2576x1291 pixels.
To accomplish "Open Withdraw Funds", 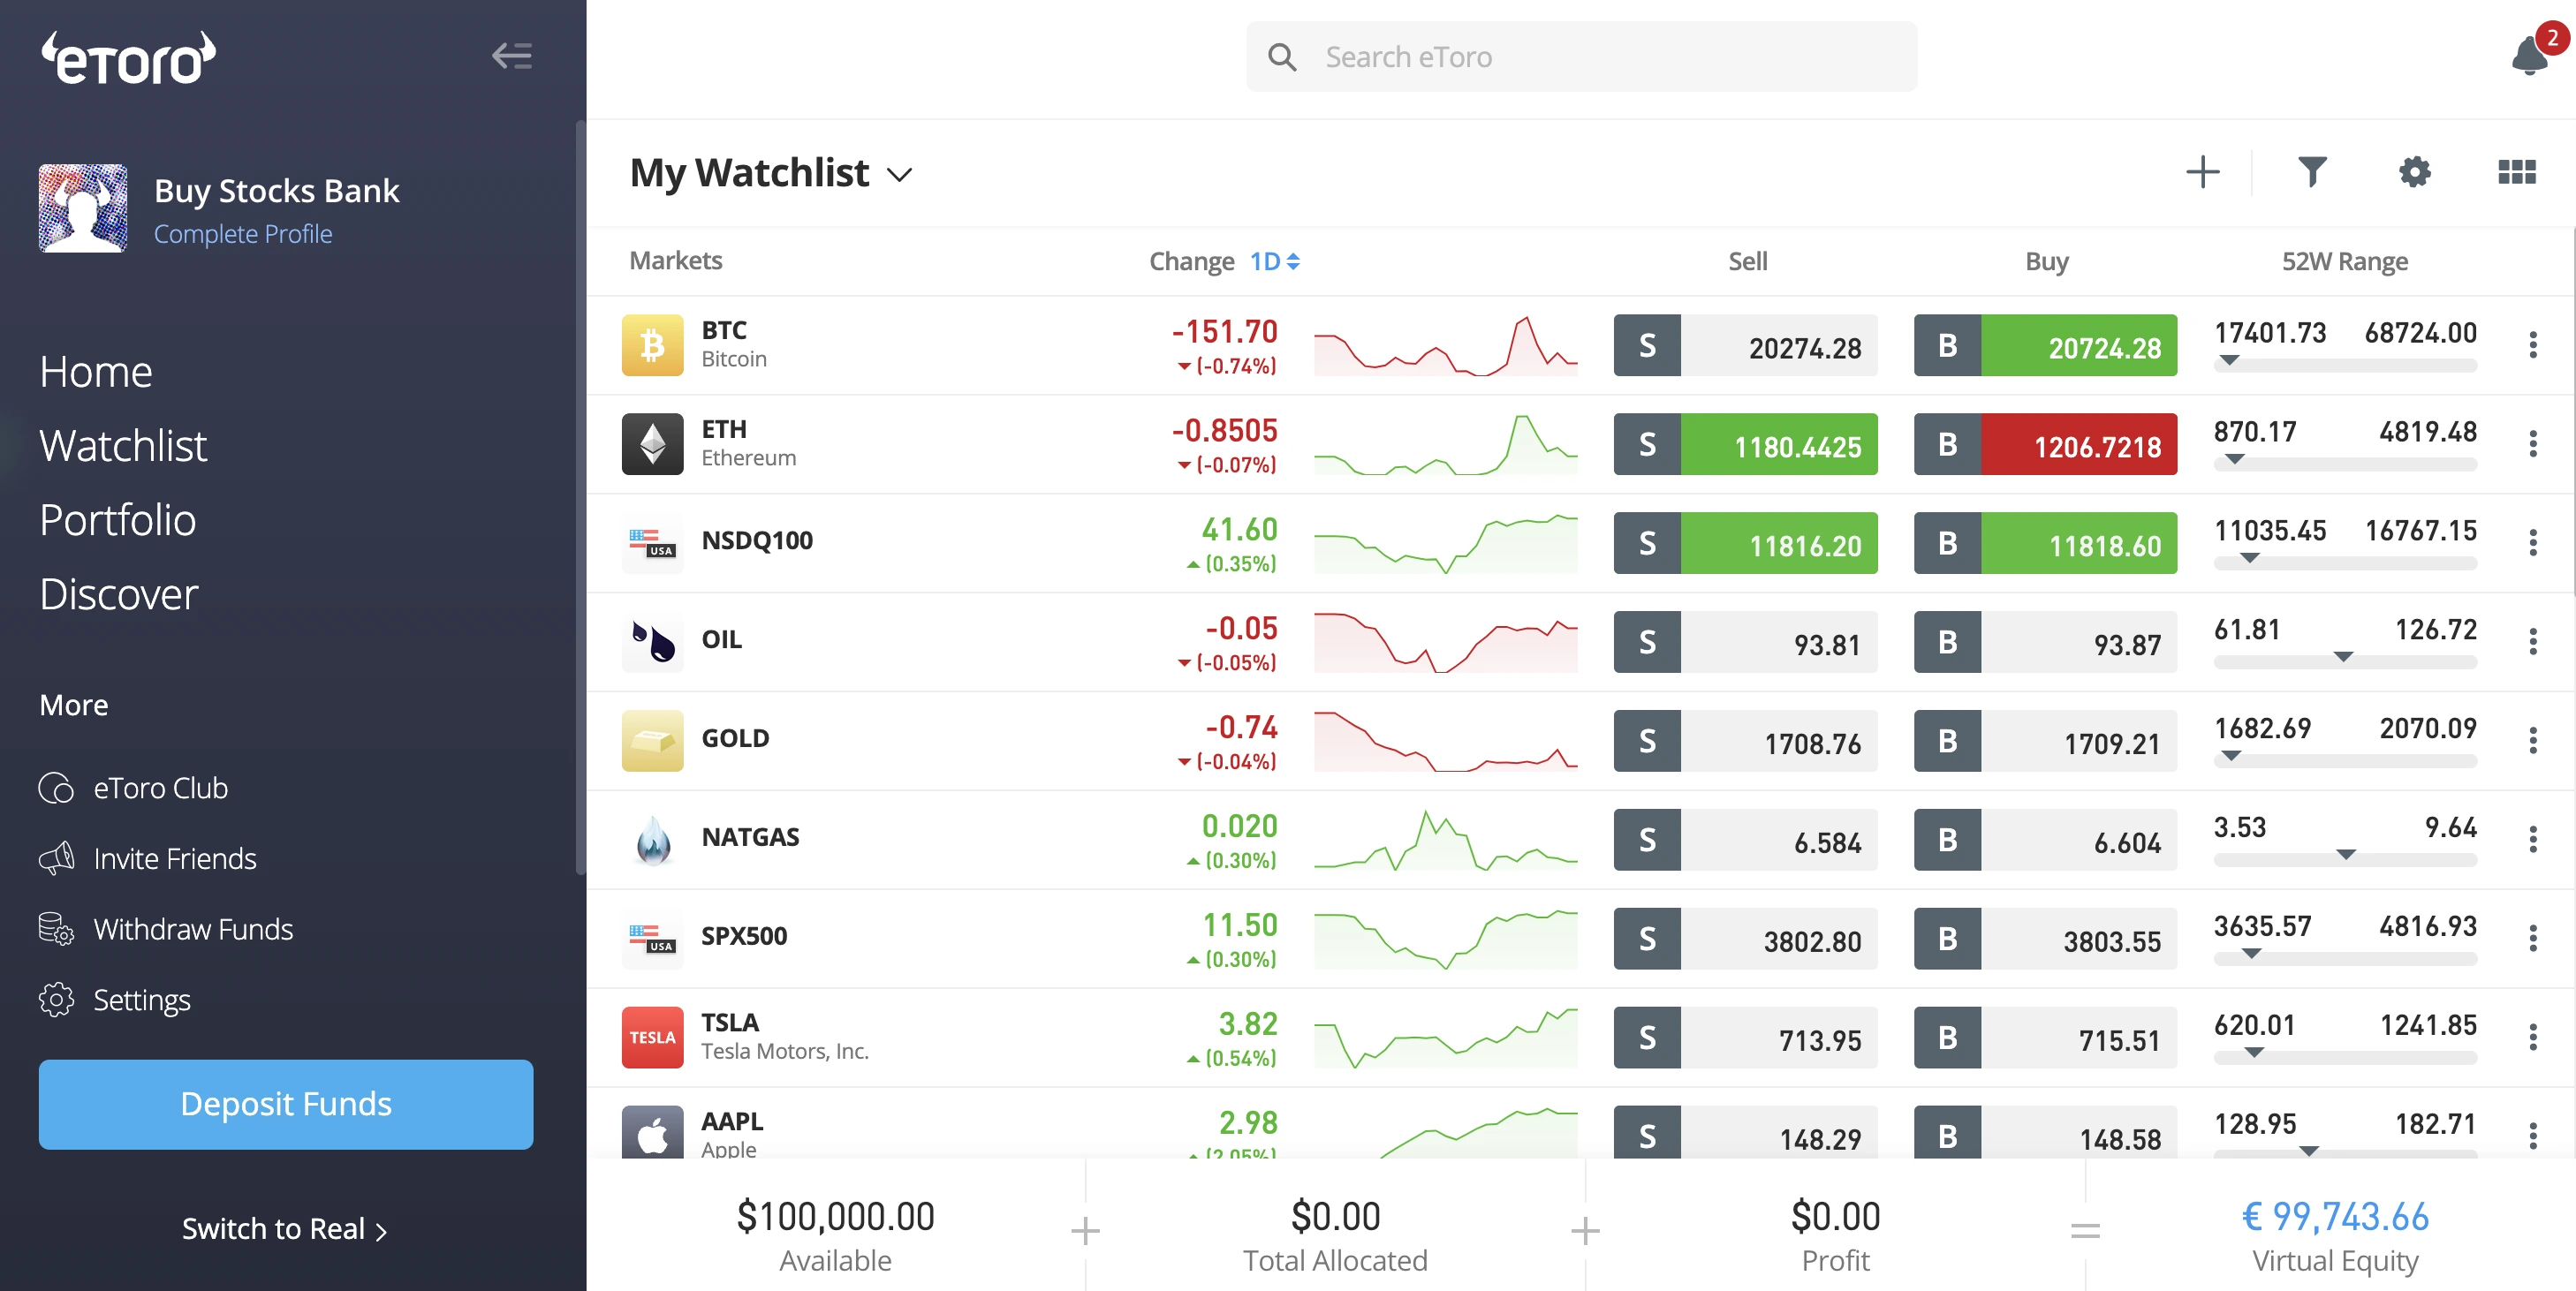I will pos(166,929).
